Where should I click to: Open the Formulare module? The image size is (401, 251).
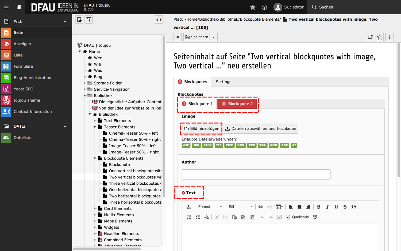coord(36,66)
